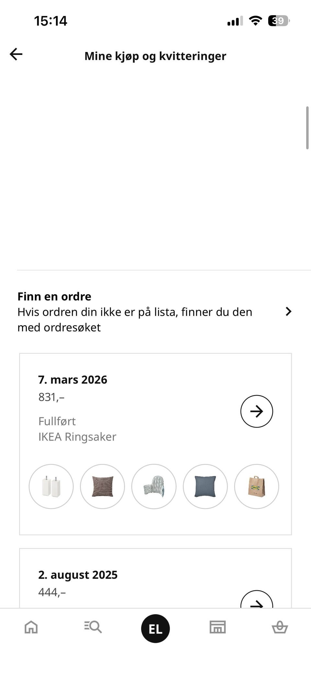
Task: View the striped highchair cushion thumbnail
Action: point(154,486)
